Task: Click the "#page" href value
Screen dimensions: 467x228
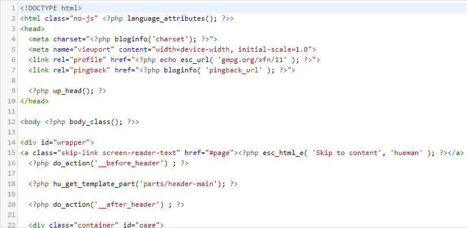Action: coord(220,153)
